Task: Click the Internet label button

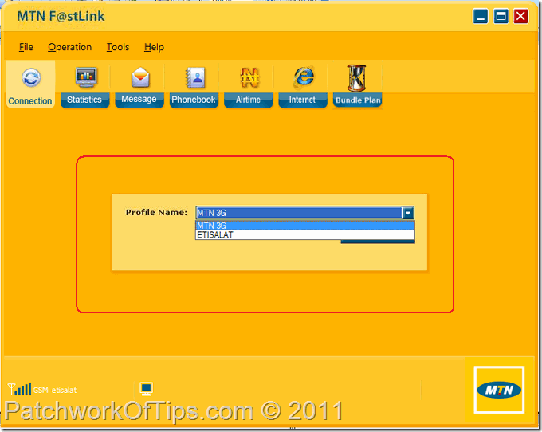Action: point(302,100)
